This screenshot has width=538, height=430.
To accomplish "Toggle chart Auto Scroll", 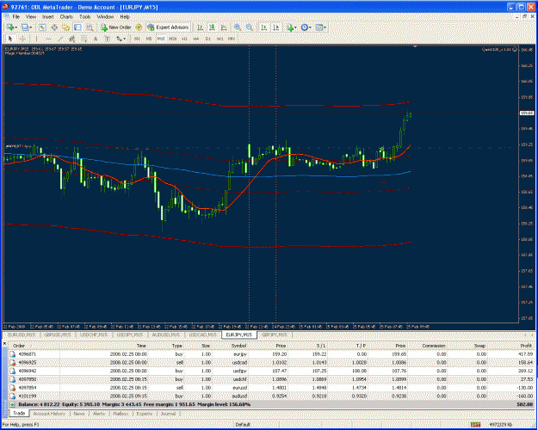I will pos(264,28).
